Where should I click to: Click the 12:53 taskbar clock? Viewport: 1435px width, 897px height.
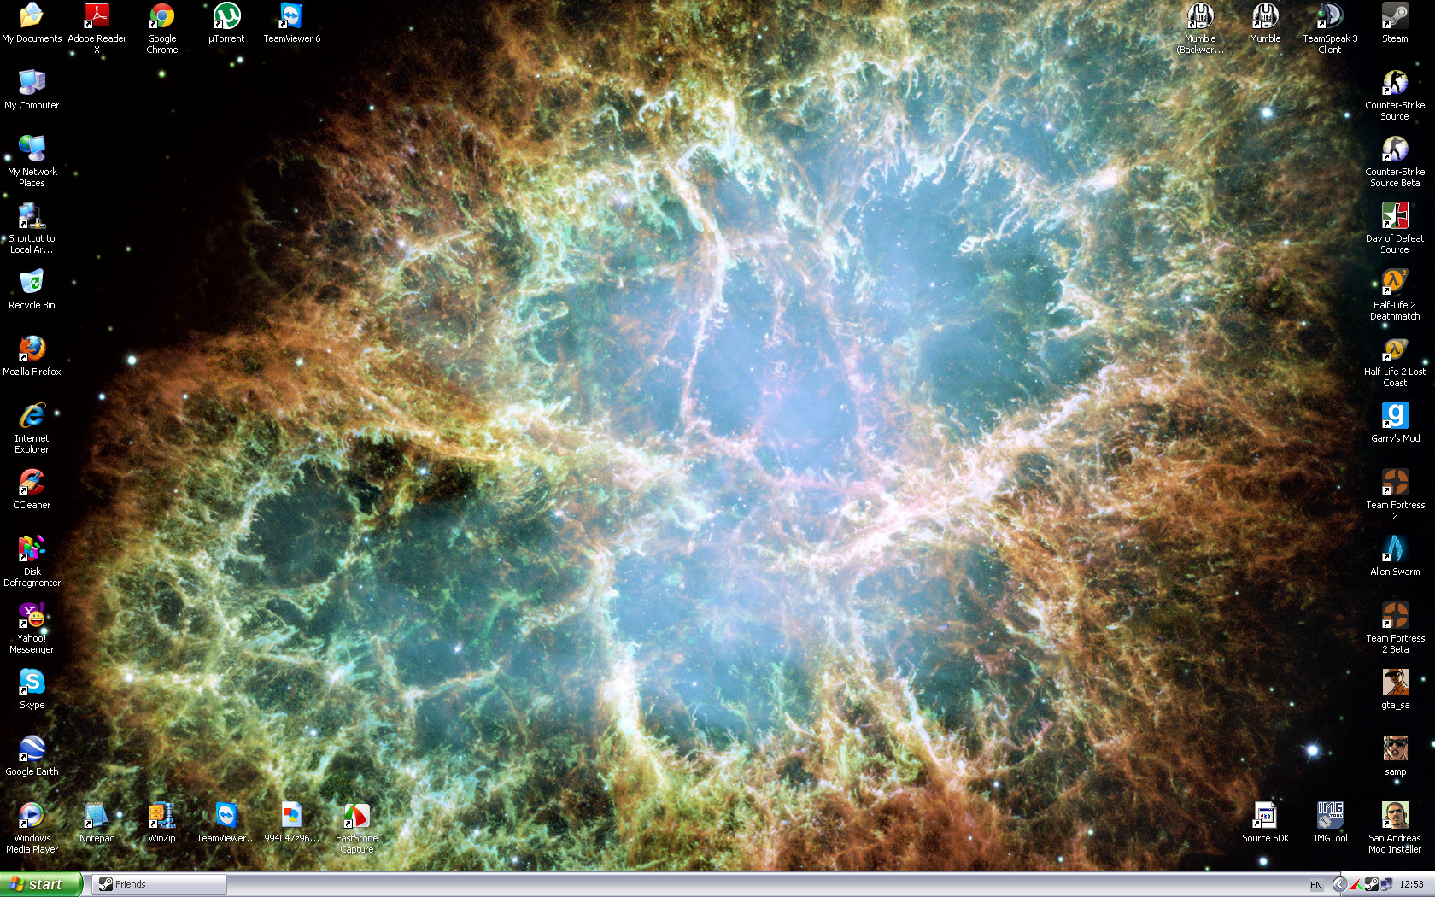click(x=1412, y=885)
